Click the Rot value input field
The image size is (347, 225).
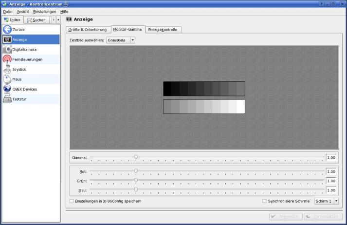[331, 171]
